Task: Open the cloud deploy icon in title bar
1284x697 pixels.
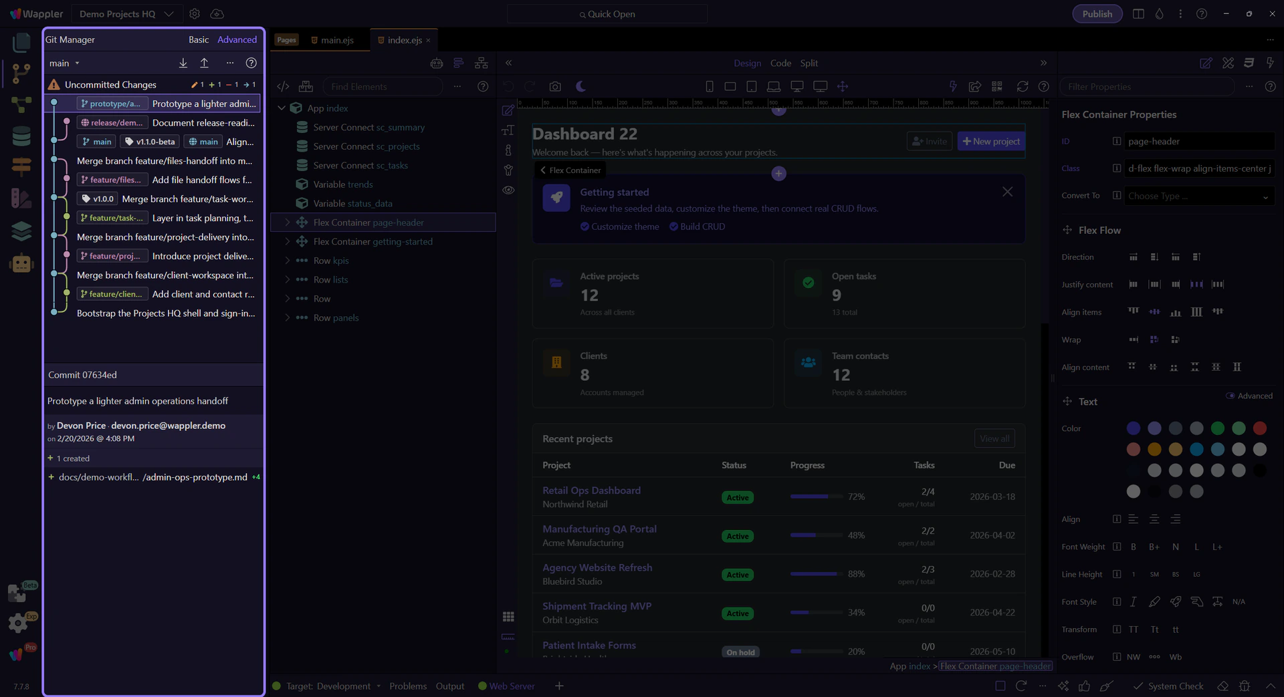Action: (x=217, y=13)
